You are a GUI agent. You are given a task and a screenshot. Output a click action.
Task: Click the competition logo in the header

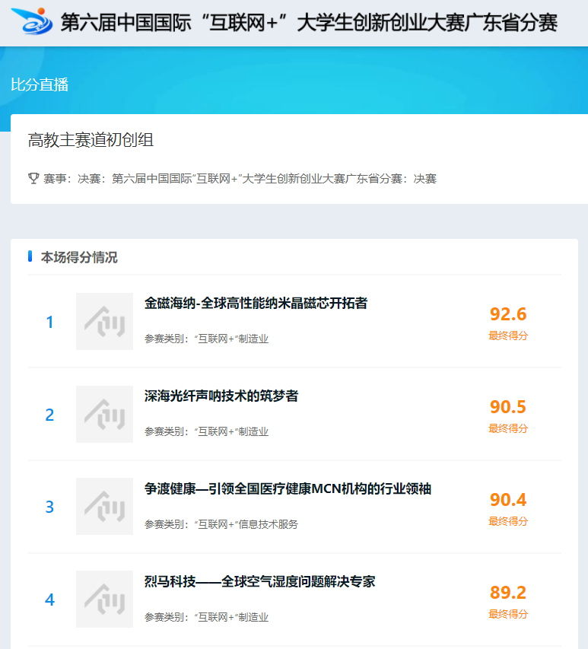32,21
